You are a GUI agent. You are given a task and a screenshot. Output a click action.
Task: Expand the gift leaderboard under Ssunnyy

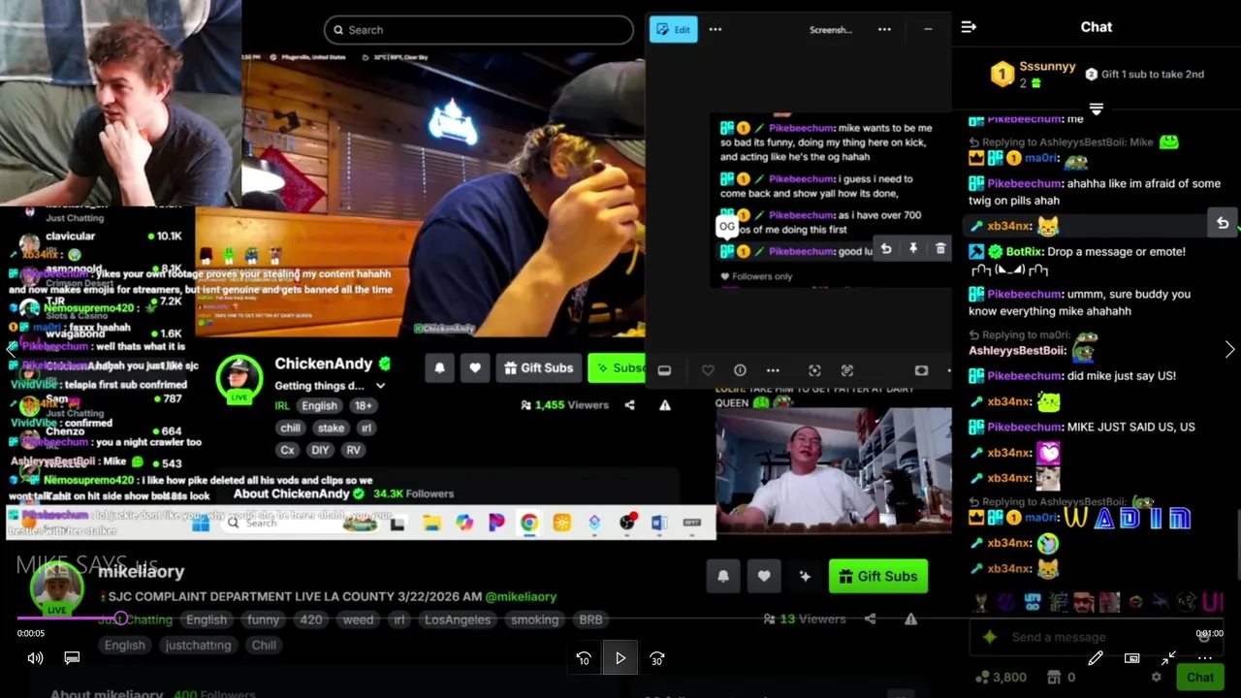point(1097,109)
